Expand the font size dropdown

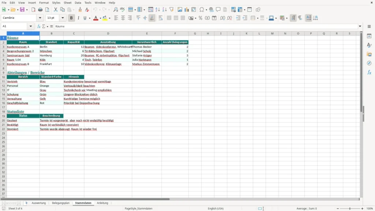pos(63,18)
